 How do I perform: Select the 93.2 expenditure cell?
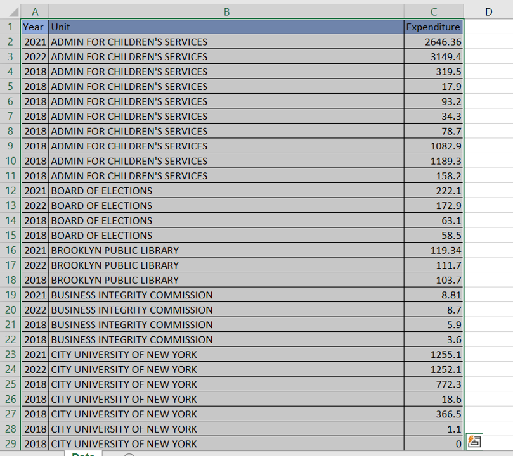pos(434,101)
